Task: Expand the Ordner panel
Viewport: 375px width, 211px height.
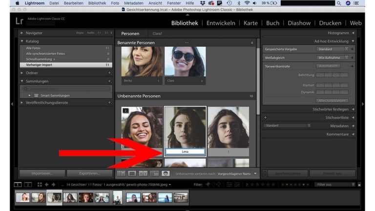Action: 22,73
